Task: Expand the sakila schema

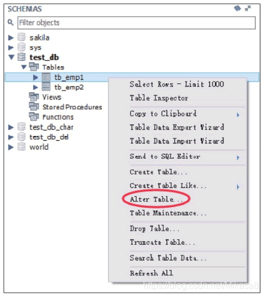Action: coord(11,38)
